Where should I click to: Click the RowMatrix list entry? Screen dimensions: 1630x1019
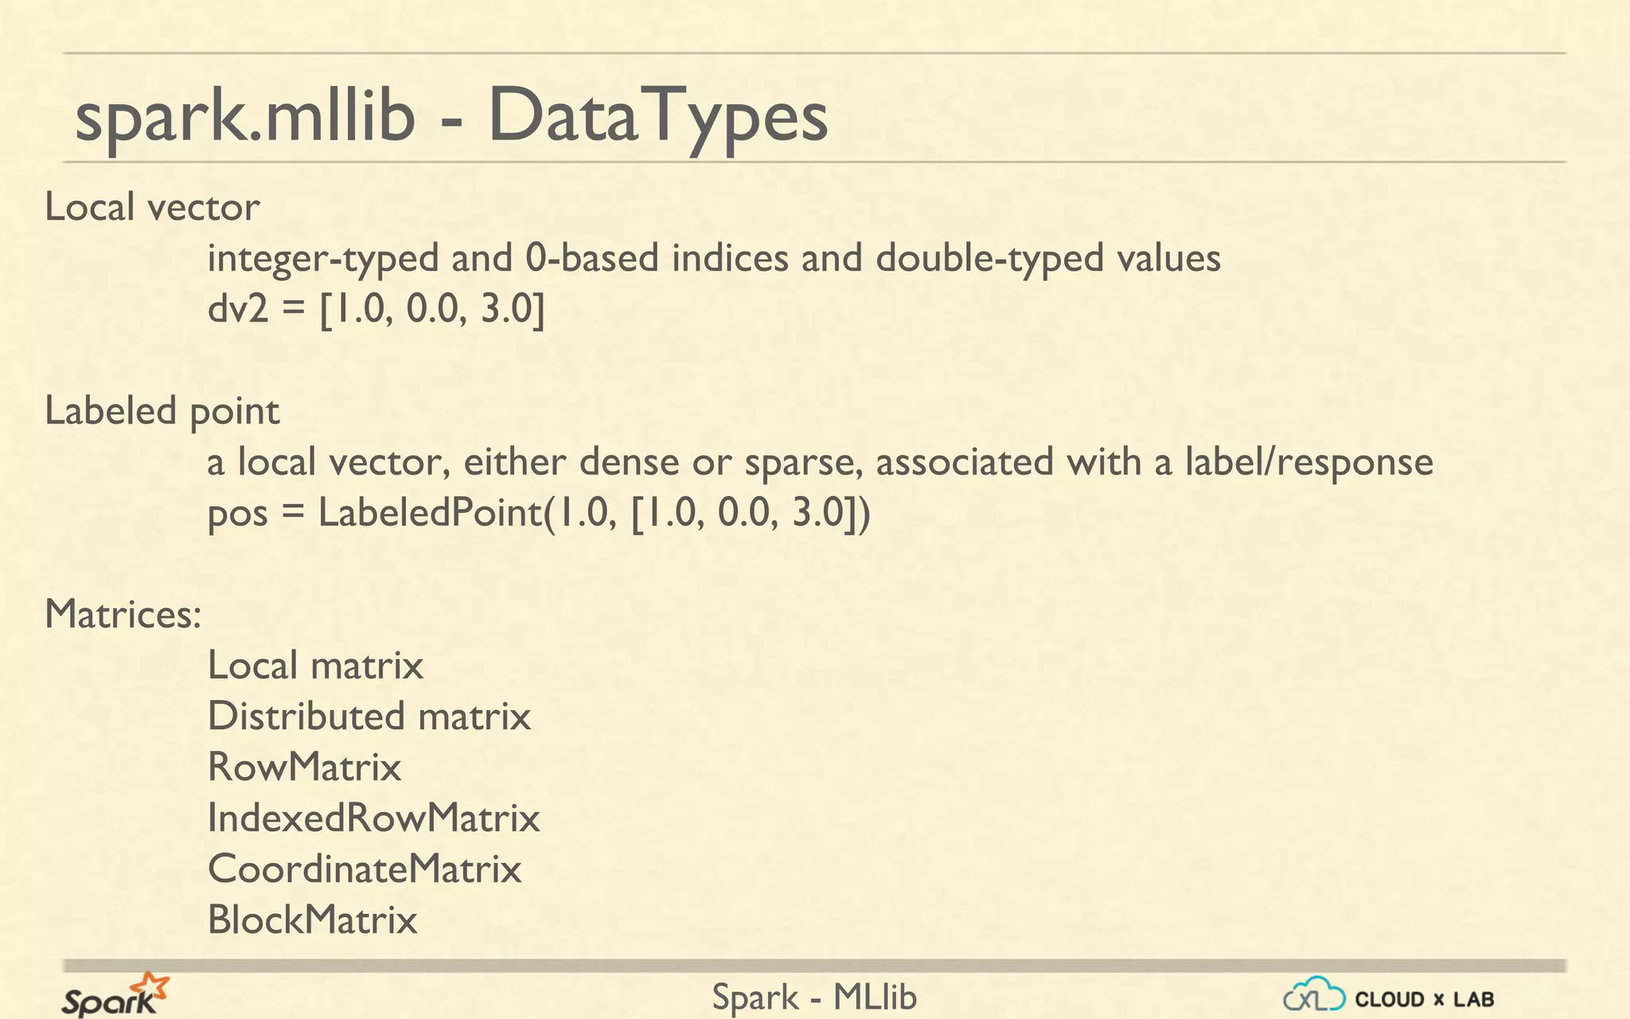point(304,767)
